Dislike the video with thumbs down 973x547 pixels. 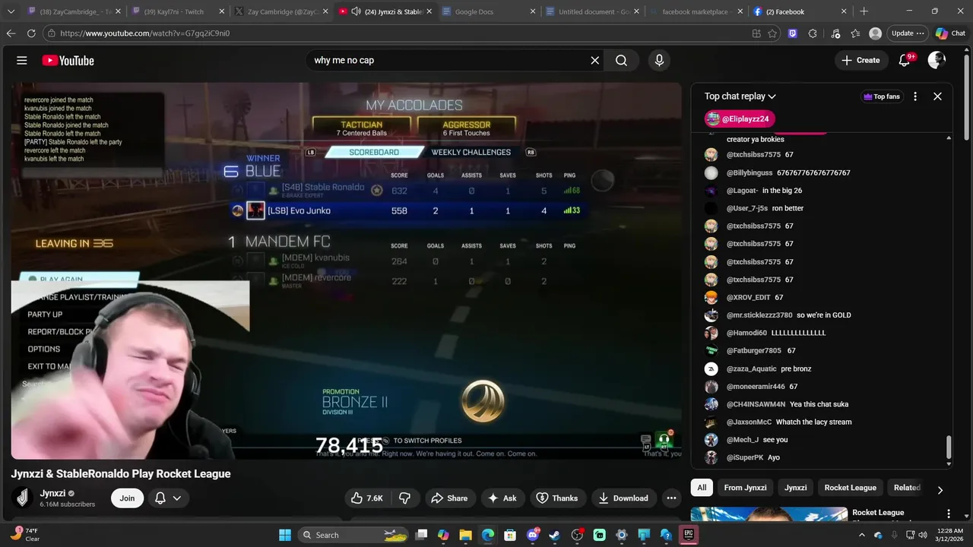(x=405, y=498)
